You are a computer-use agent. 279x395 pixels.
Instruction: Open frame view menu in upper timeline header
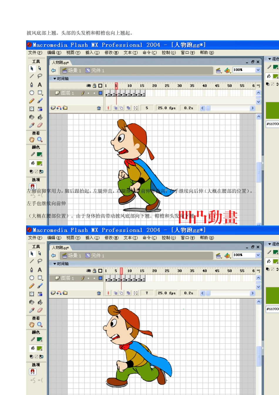(258, 86)
